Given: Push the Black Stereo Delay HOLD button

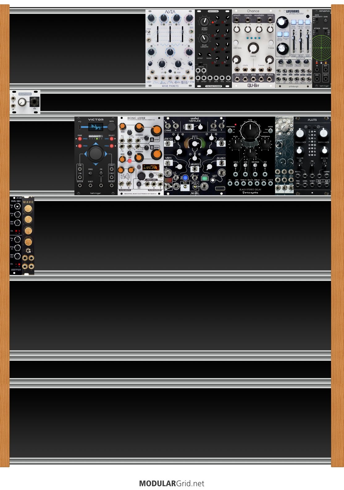Looking at the screenshot, I should click(236, 165).
